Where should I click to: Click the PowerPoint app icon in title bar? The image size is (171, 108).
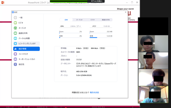[3, 2]
